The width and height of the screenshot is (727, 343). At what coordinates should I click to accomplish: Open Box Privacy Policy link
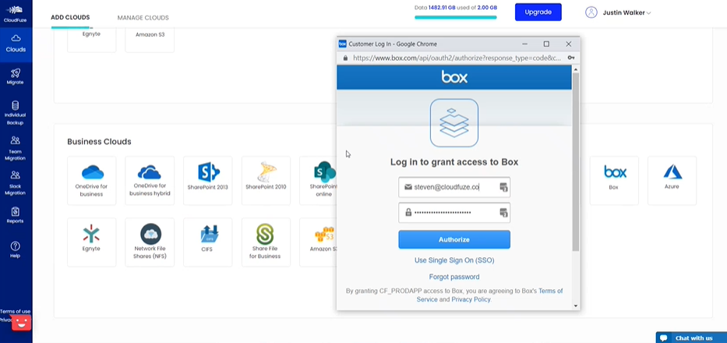coord(471,299)
